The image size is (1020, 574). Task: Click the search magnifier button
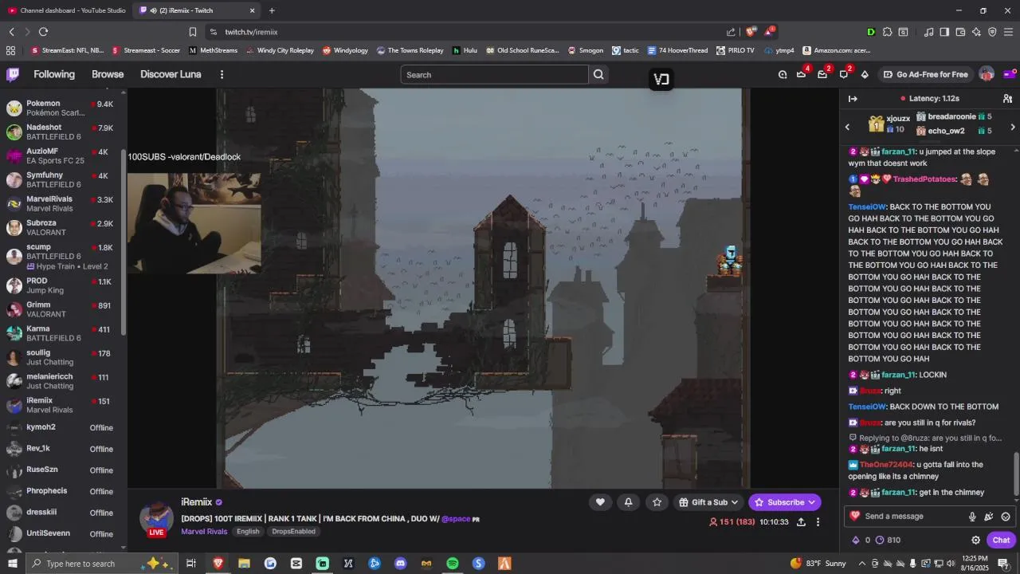tap(598, 74)
